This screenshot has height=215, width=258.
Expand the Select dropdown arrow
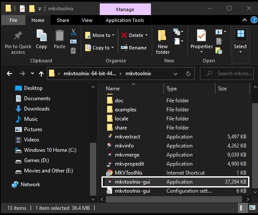coord(240,52)
